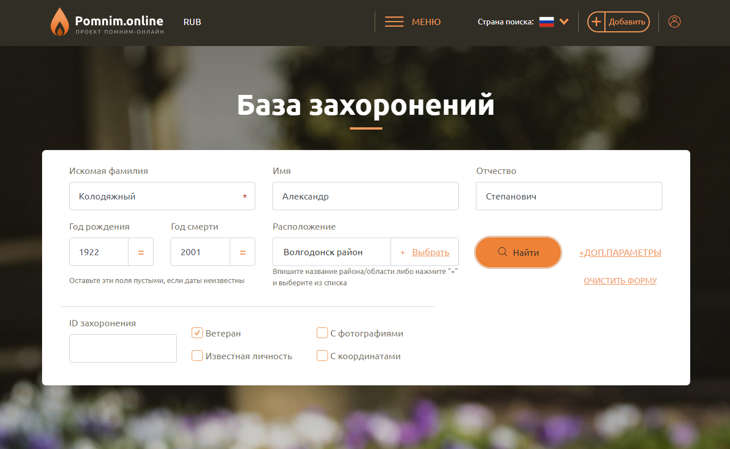Click the ОЧИСТИТЬ ФОРМУ link

[620, 281]
